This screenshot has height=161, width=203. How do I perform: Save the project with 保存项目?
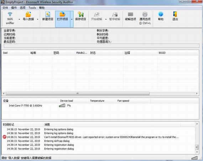click(80, 16)
